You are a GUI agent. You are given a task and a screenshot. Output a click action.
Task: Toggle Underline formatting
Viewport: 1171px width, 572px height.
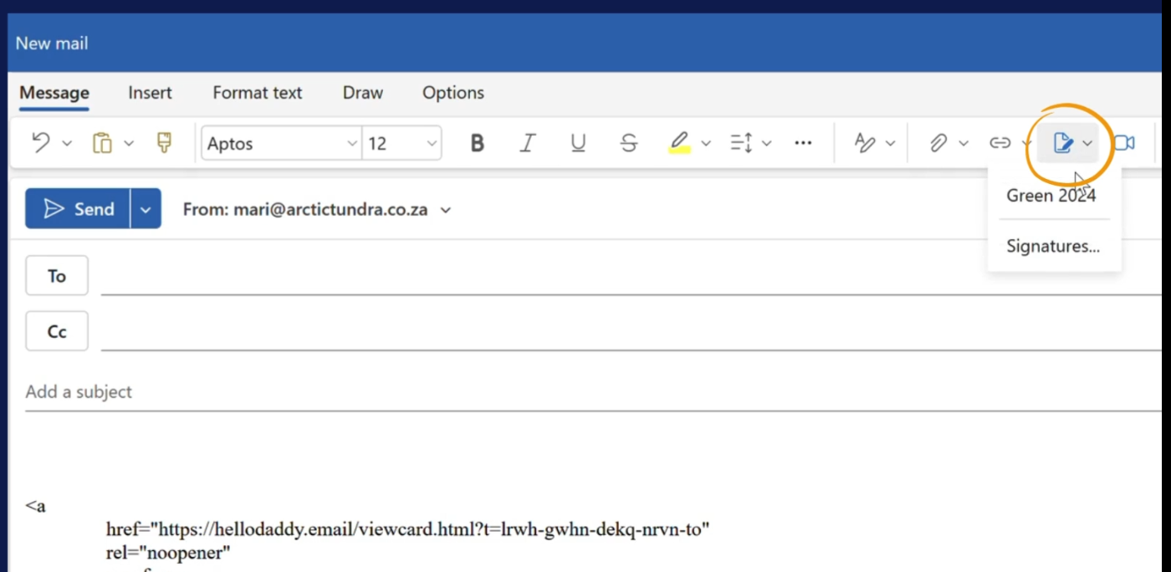point(578,143)
